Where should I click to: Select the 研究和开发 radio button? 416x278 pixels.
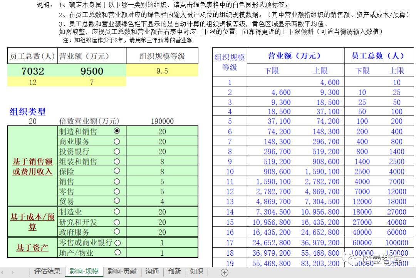pos(117,223)
